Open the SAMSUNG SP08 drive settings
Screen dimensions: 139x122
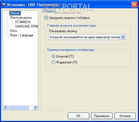27,26
